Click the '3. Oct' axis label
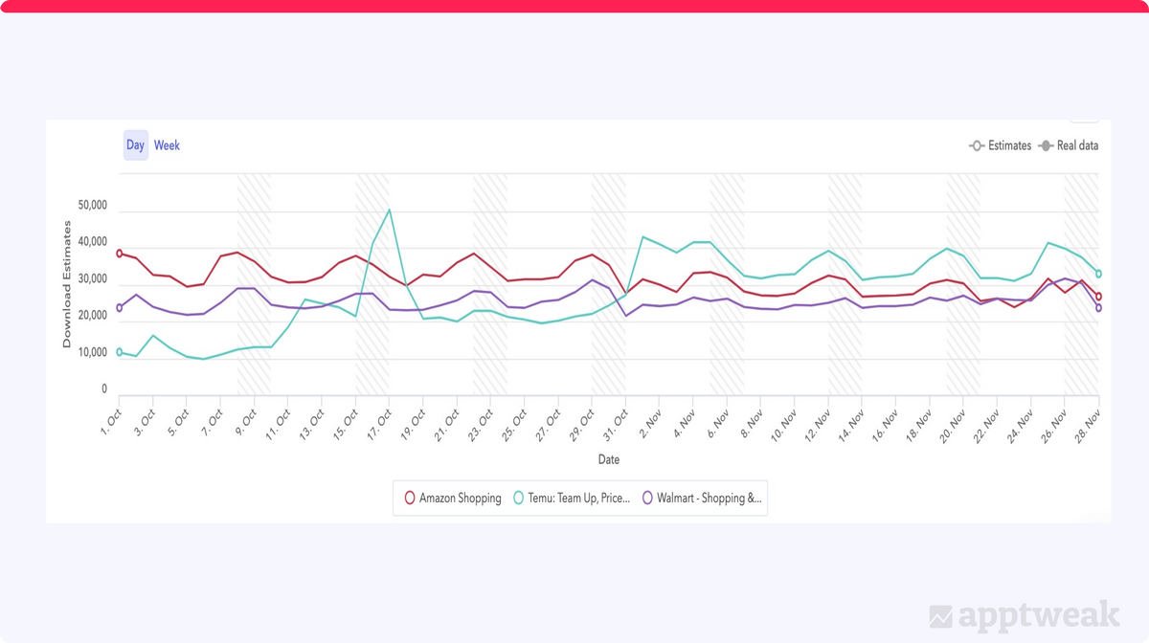This screenshot has width=1149, height=643. coord(146,422)
